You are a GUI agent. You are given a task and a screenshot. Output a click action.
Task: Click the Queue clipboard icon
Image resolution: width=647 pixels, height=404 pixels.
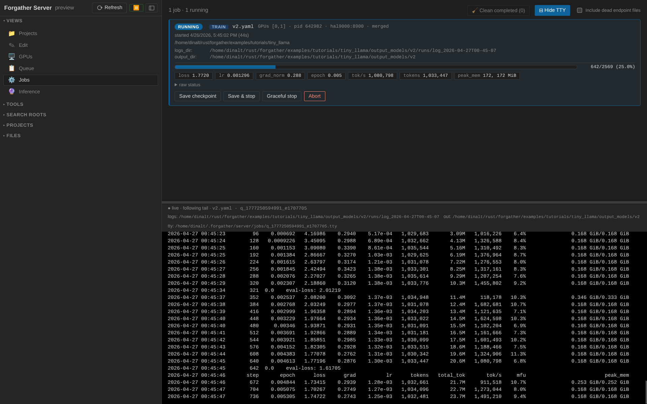tap(12, 68)
